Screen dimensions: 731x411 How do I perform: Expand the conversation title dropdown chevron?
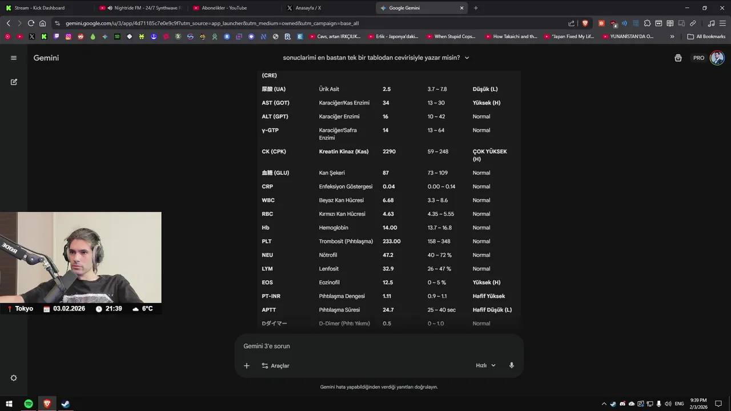pos(467,58)
